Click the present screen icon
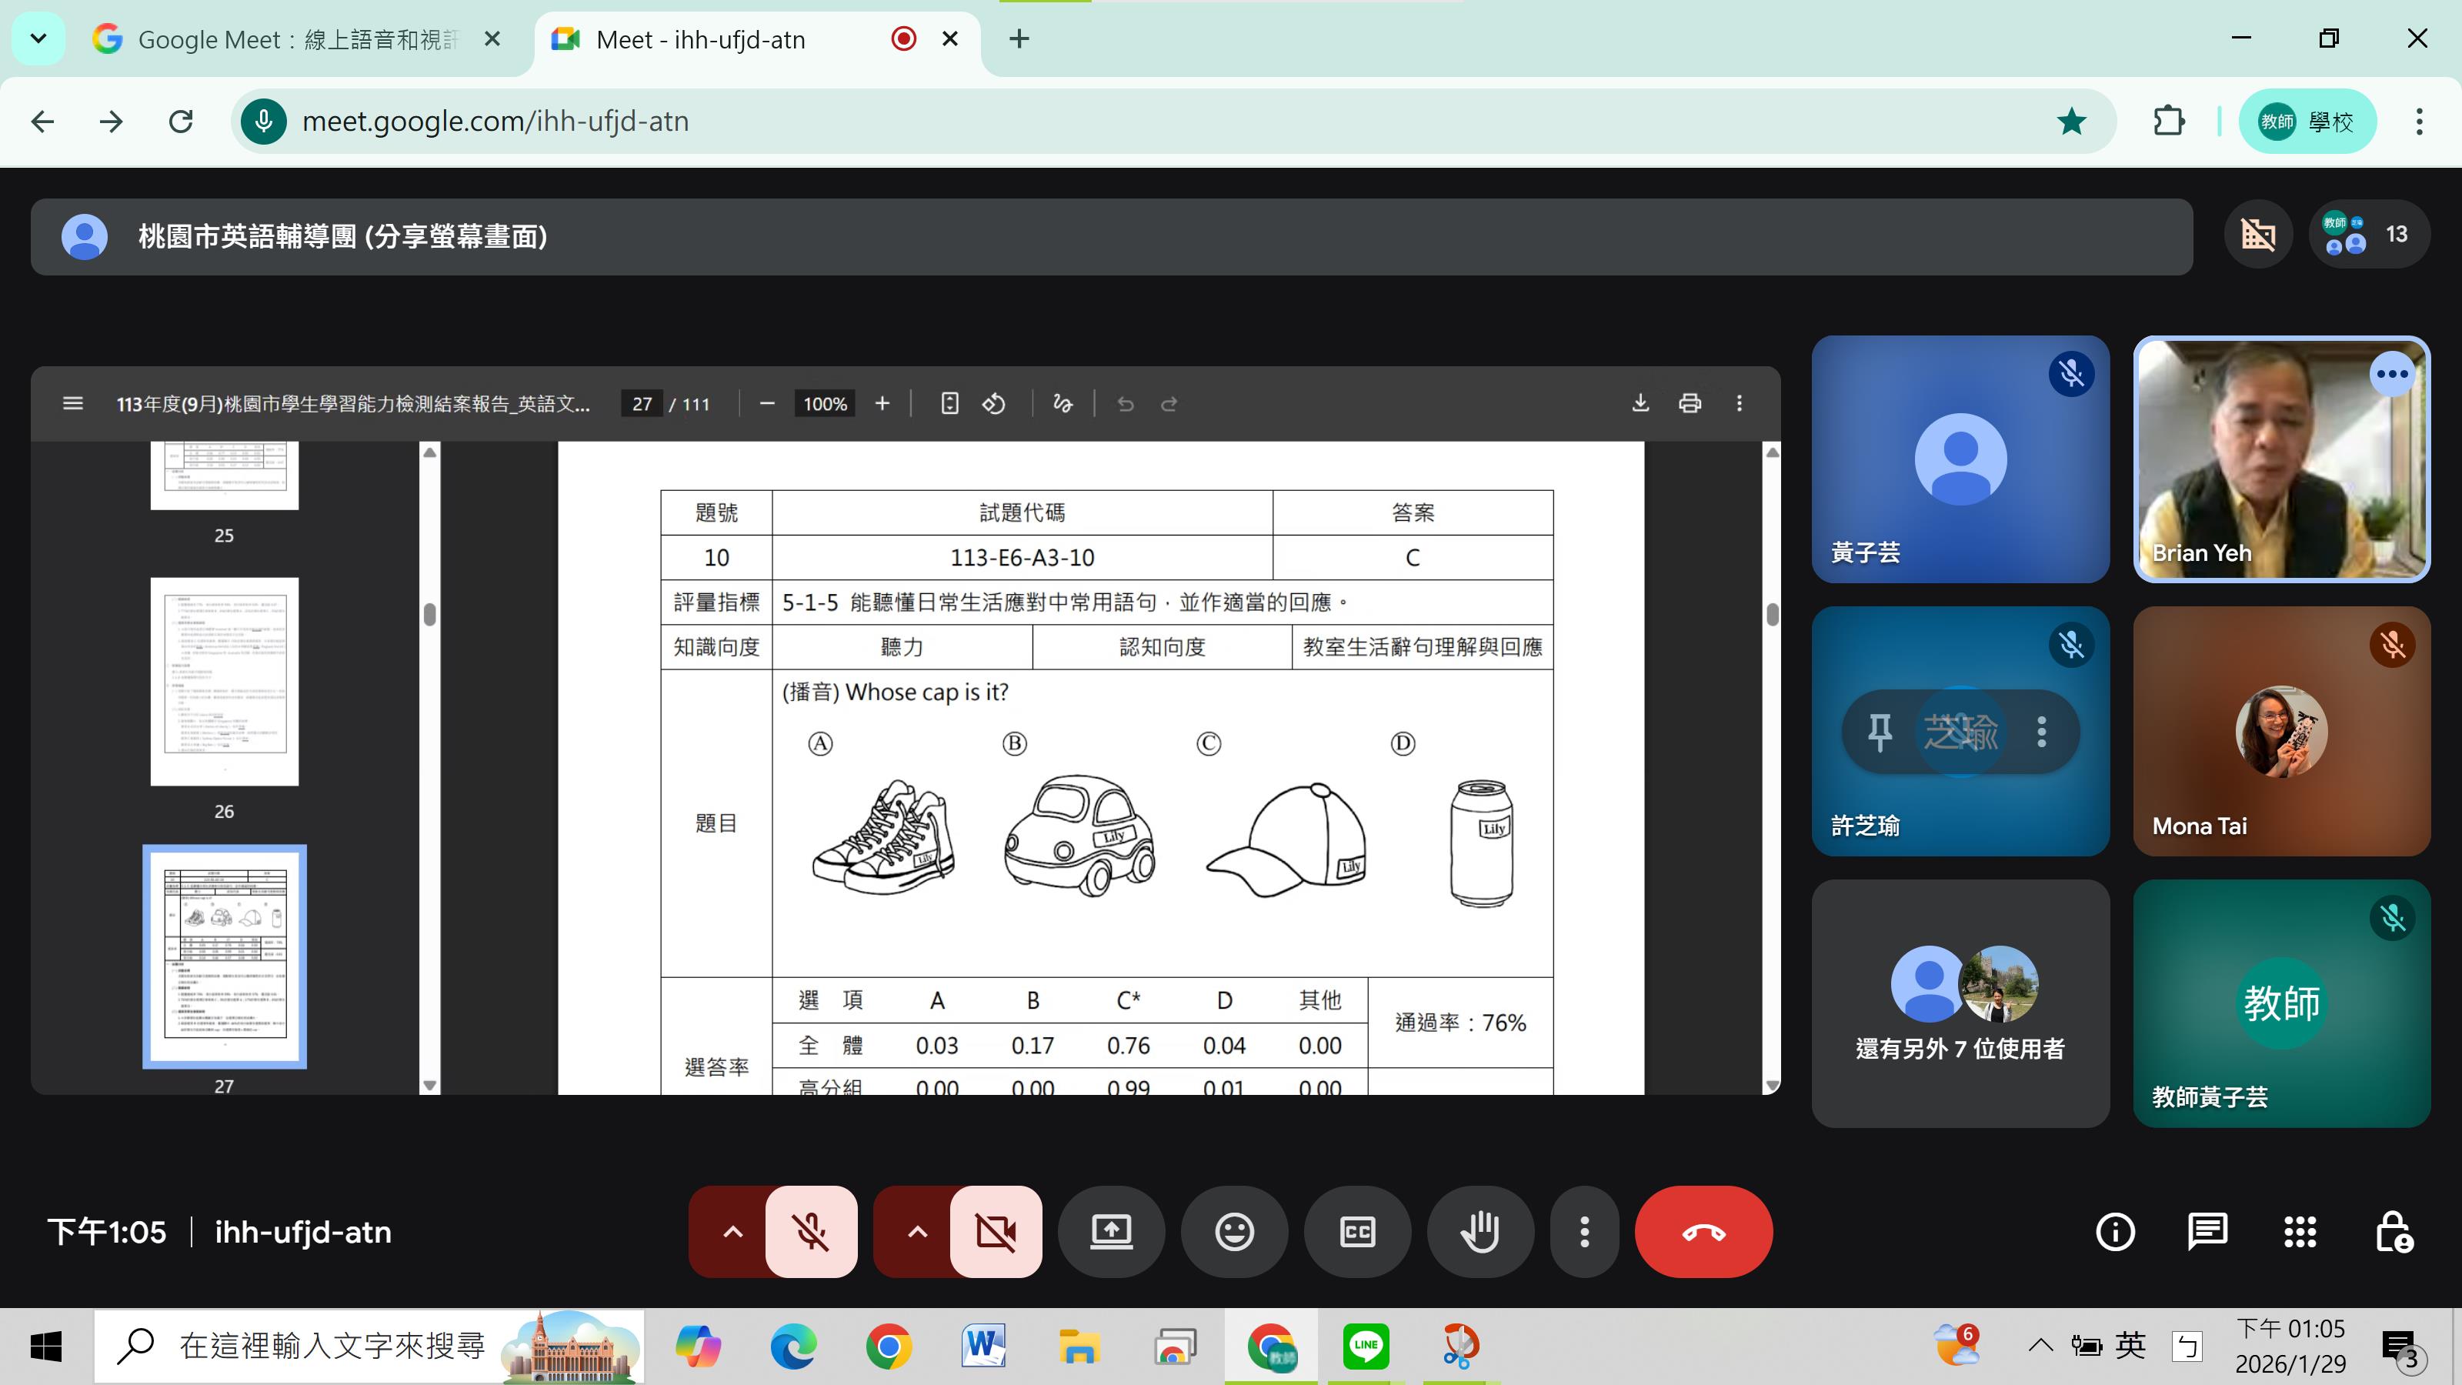Screen dimensions: 2462x1385 [1110, 1231]
